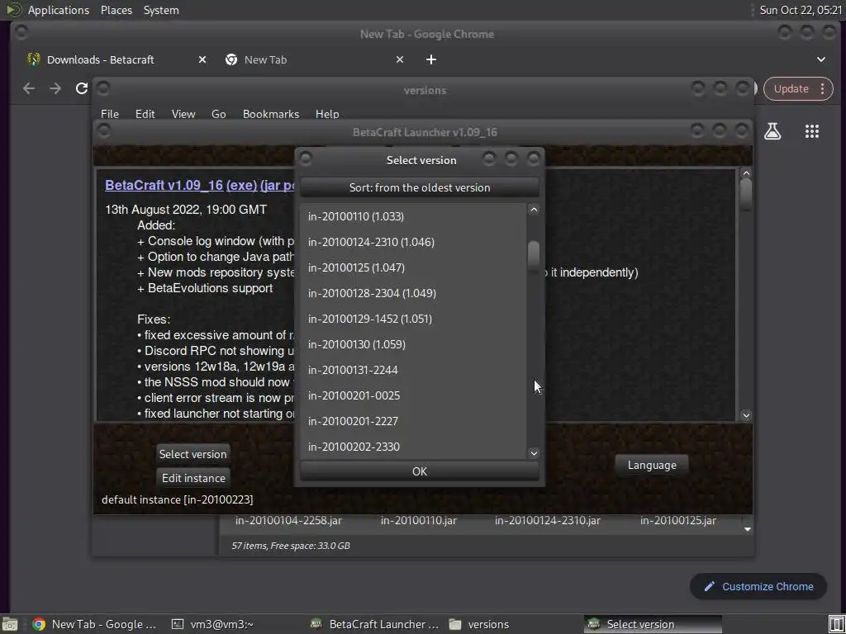Click workspace switcher icon in taskbar corner
846x634 pixels.
836,624
